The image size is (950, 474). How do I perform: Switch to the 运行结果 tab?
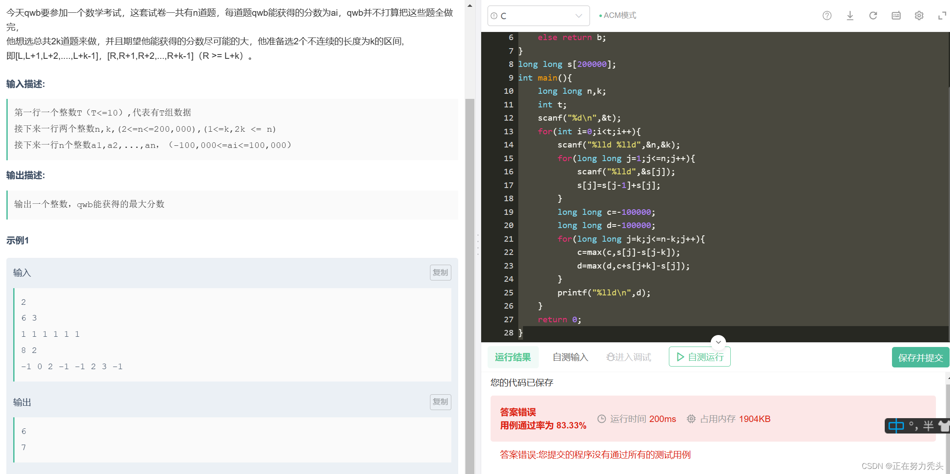(x=513, y=357)
